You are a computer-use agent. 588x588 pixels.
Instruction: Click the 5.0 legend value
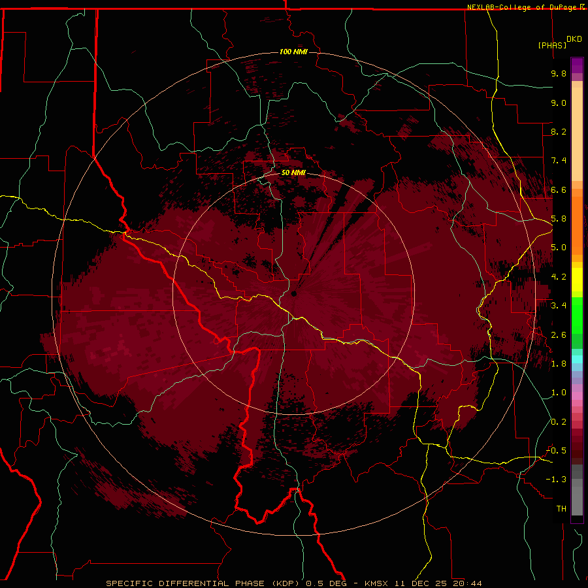coord(559,248)
